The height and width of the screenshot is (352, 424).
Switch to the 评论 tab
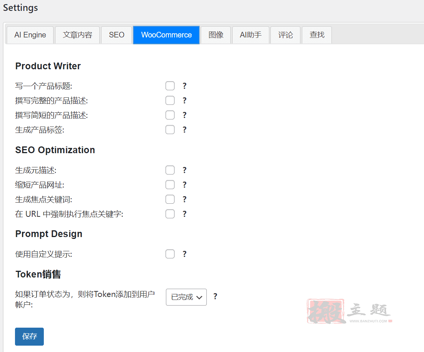click(x=285, y=35)
